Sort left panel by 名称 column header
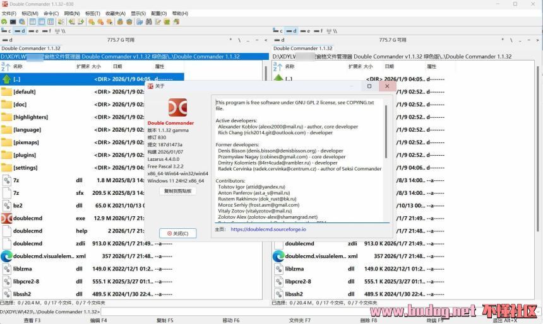This screenshot has width=543, height=324. (18, 66)
